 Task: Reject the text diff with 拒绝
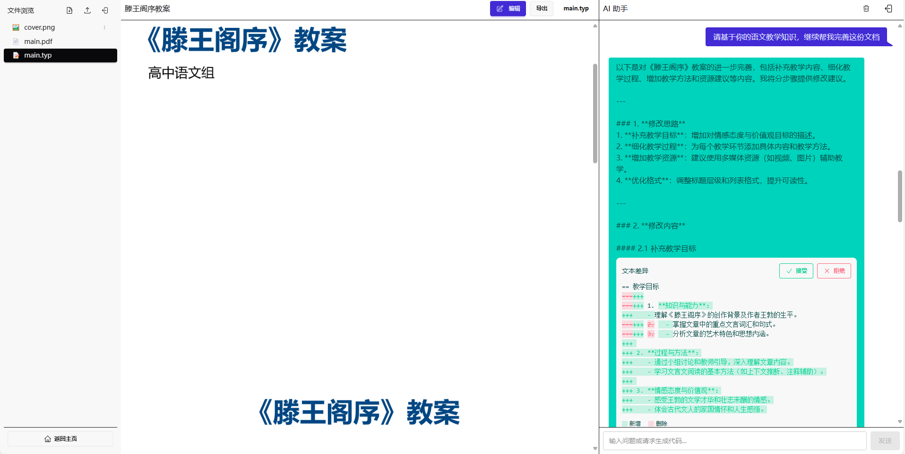coord(834,271)
